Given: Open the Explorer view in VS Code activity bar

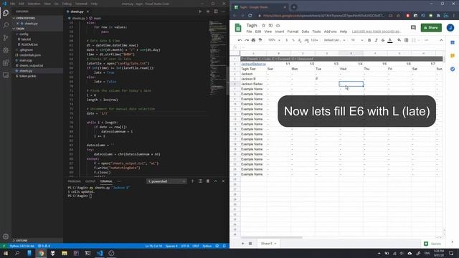Looking at the screenshot, I should (x=6, y=13).
